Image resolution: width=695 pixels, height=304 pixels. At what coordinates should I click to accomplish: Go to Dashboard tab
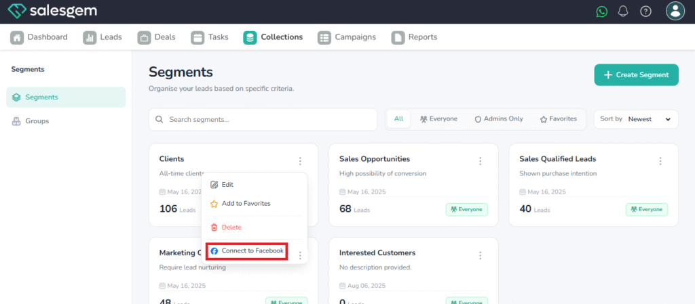coord(39,37)
